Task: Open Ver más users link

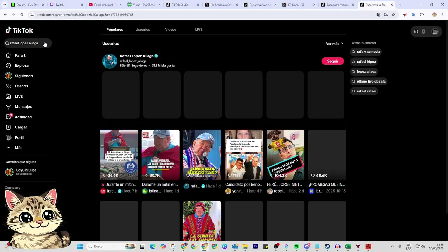Action: pos(335,44)
